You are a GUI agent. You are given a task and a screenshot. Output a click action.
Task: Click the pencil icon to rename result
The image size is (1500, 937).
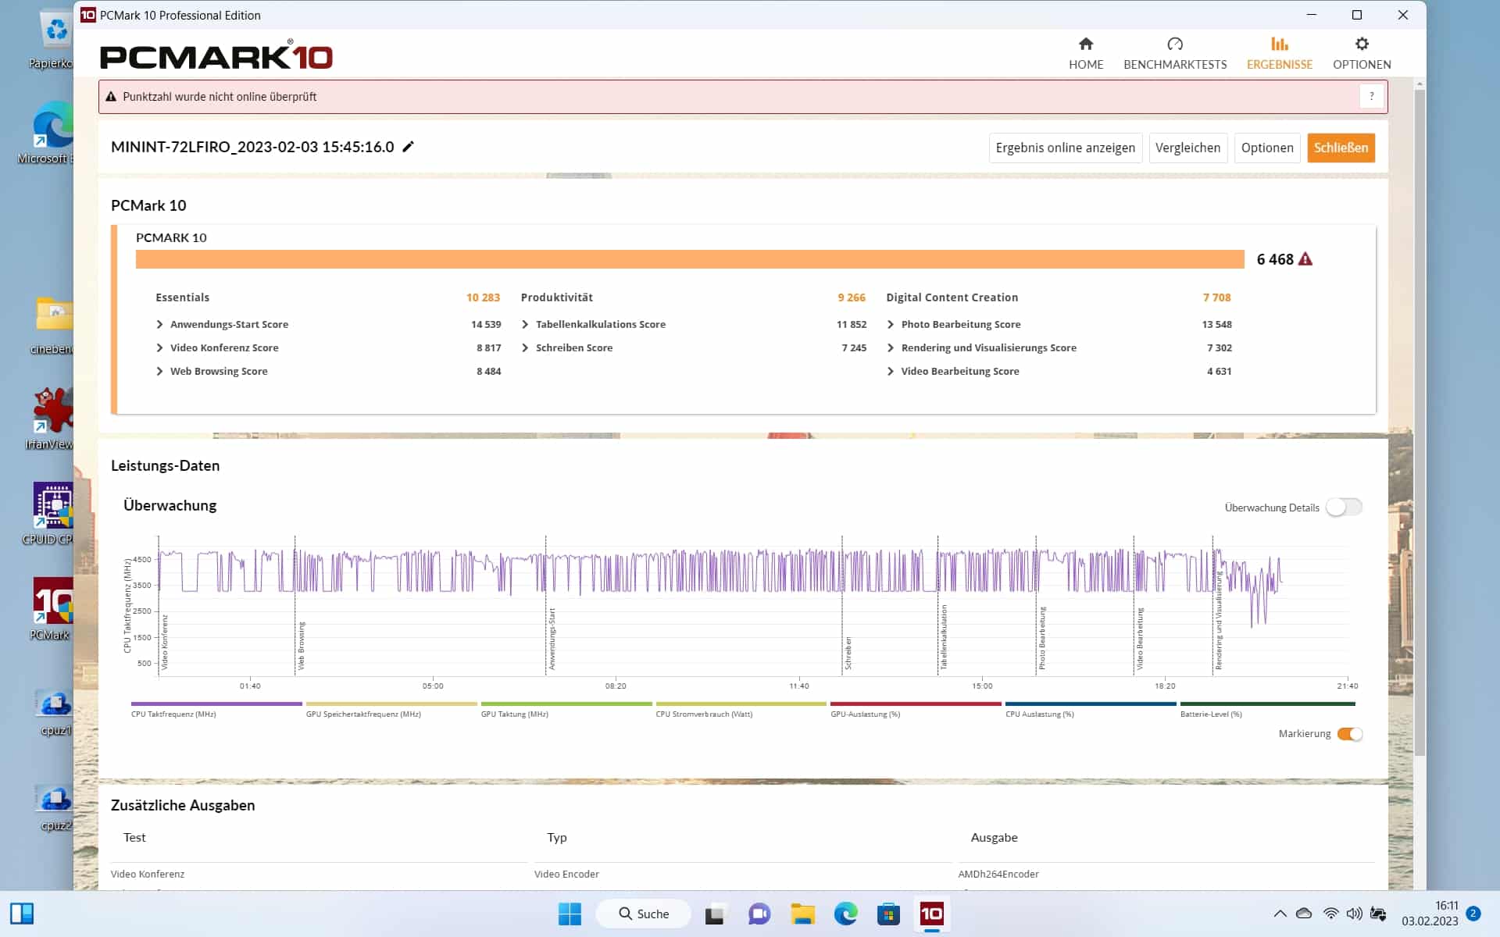pos(408,147)
